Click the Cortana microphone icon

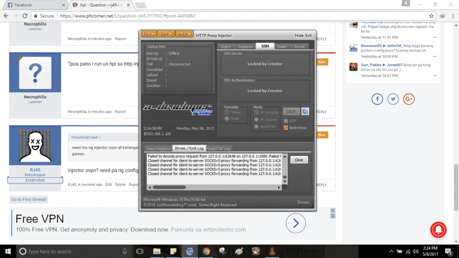tap(125, 251)
